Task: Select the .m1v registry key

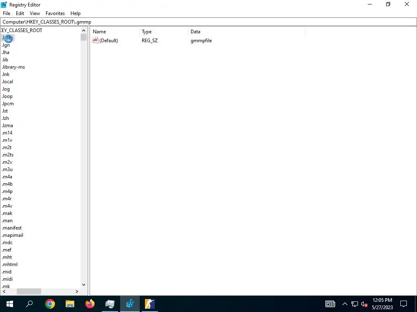Action: pos(7,140)
